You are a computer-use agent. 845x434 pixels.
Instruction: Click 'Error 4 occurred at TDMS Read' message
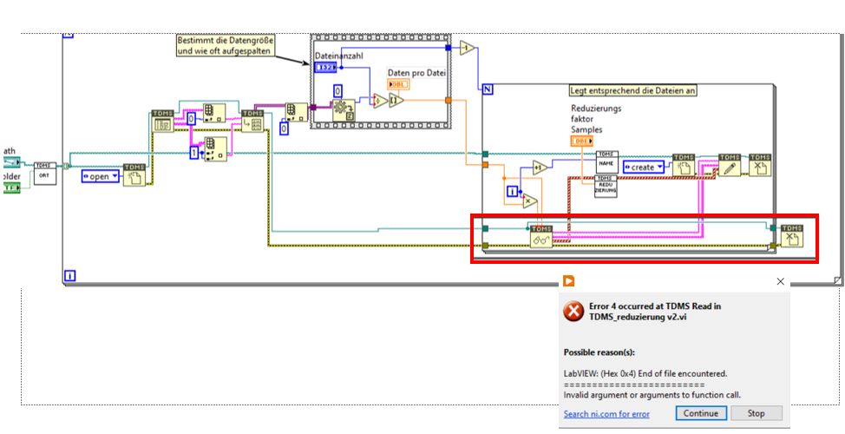click(x=655, y=312)
